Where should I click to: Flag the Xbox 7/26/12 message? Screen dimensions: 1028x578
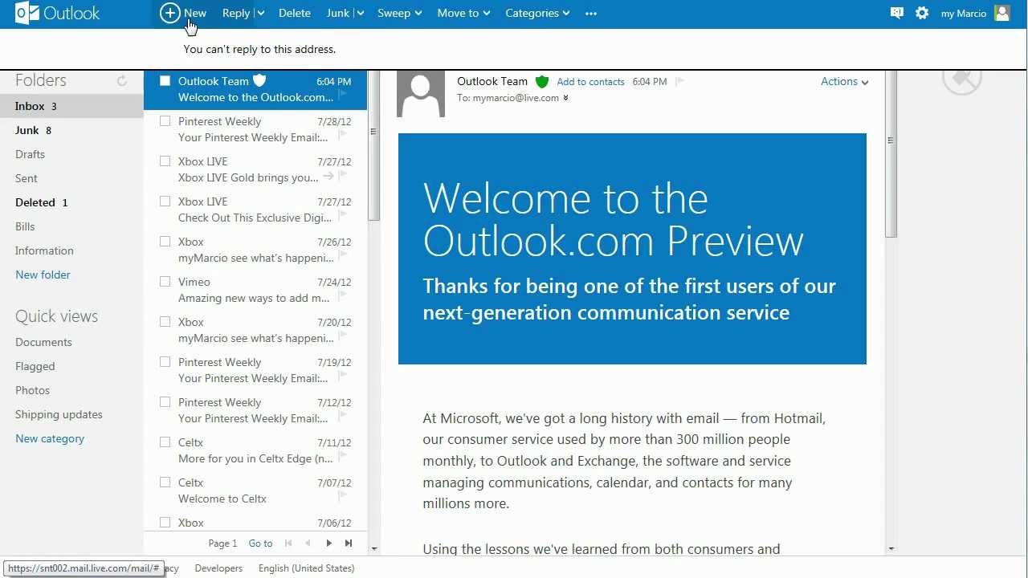coord(343,255)
